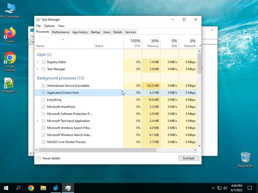
Task: Close the Registry Editor window behind
Action: pos(212,30)
